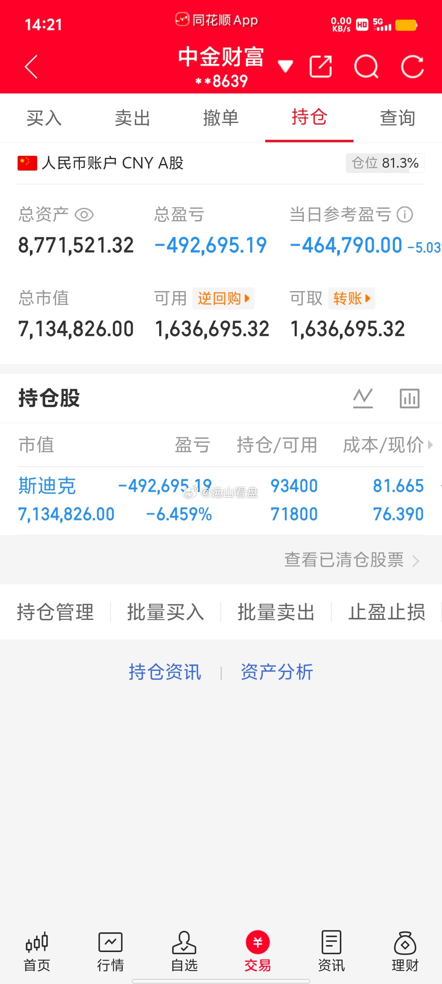
Task: Tap the battery icon in status bar
Action: pyautogui.click(x=406, y=25)
